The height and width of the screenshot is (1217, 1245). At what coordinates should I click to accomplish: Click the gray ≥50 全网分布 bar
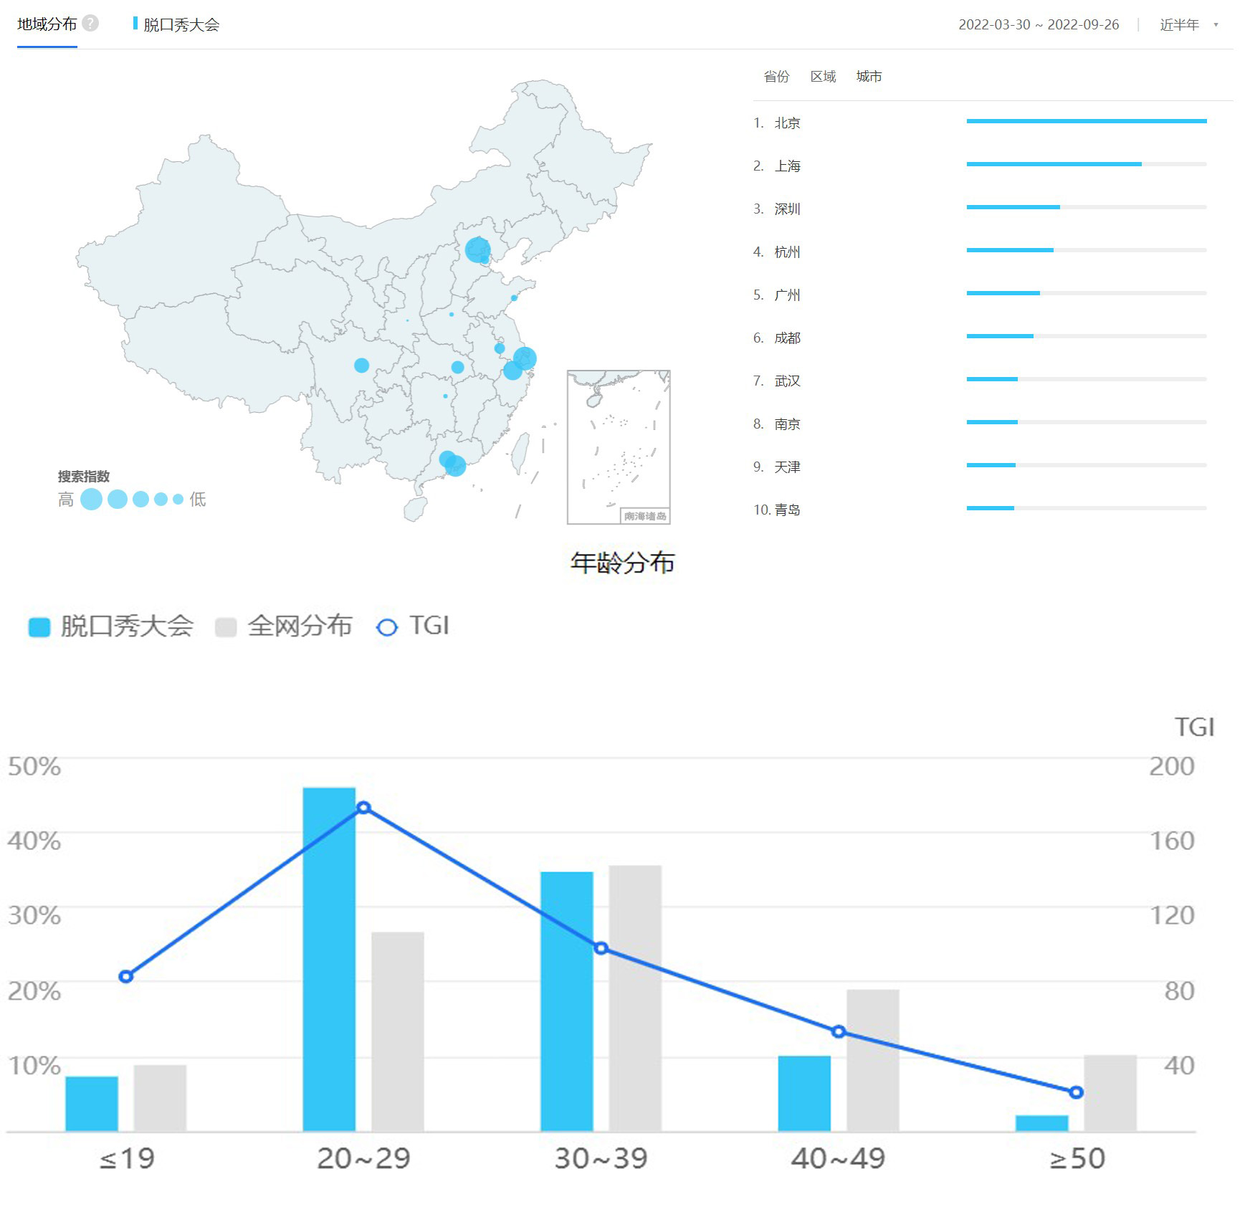pyautogui.click(x=1110, y=1093)
